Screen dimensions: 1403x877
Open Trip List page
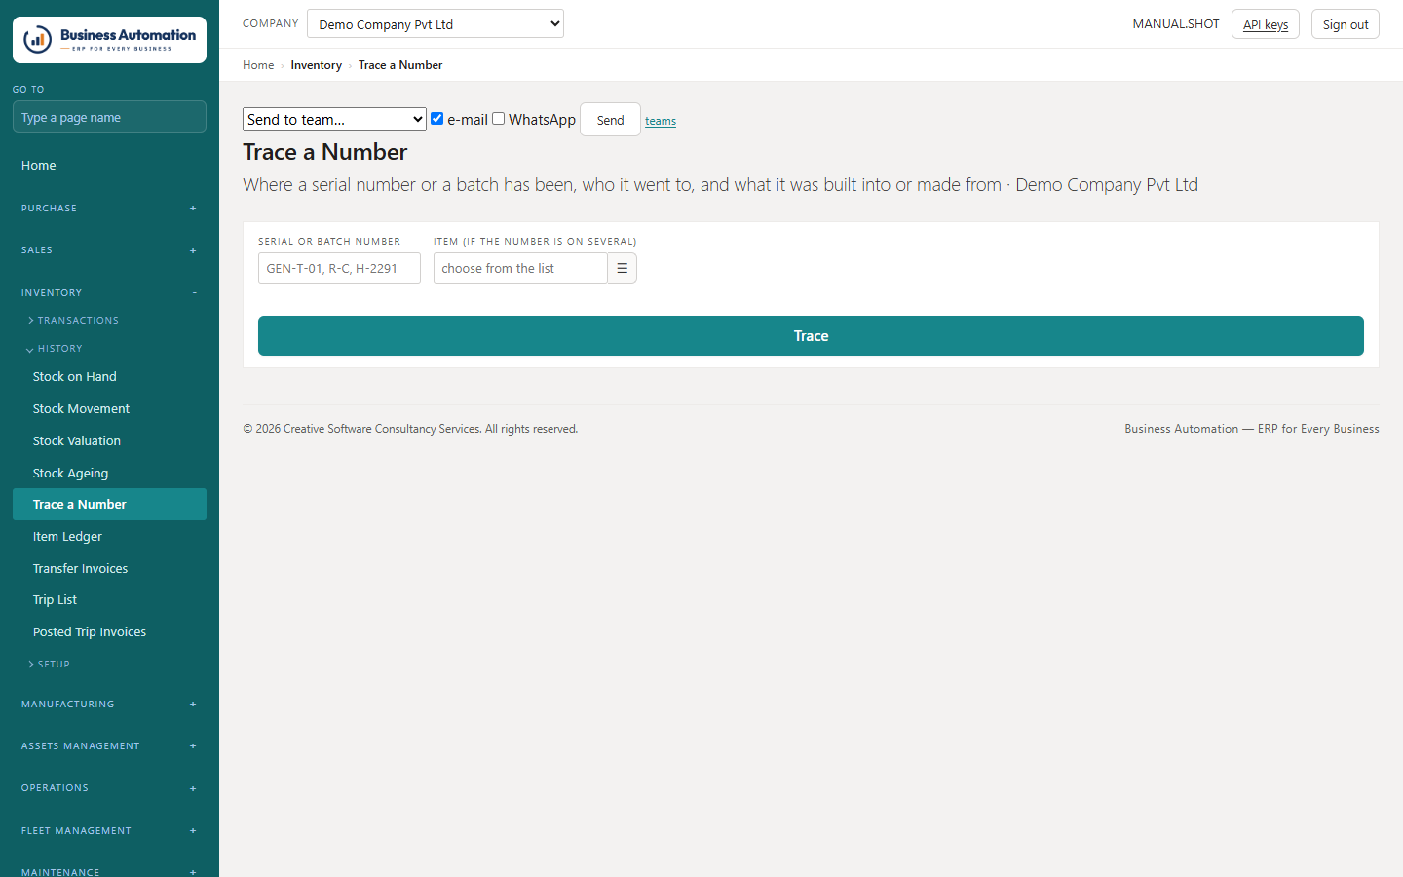[x=109, y=599]
